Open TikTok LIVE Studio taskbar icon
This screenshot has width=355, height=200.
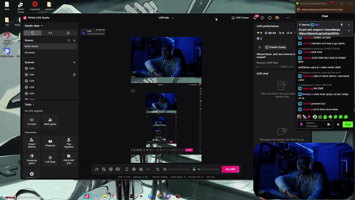point(87,196)
